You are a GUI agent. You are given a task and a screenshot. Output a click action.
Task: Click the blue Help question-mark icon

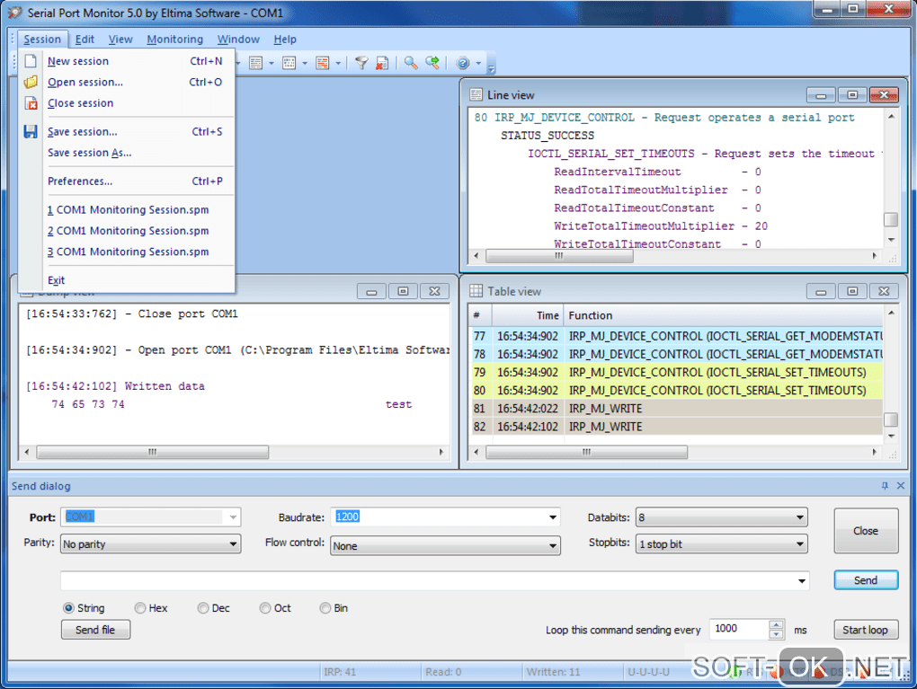463,63
